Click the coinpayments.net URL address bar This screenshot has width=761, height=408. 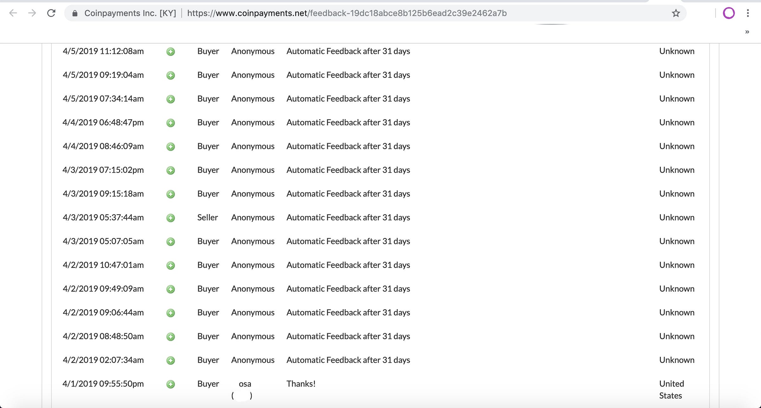click(x=347, y=13)
